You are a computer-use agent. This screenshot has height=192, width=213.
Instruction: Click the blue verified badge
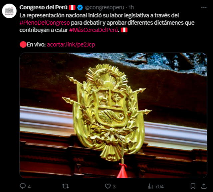click(x=80, y=7)
